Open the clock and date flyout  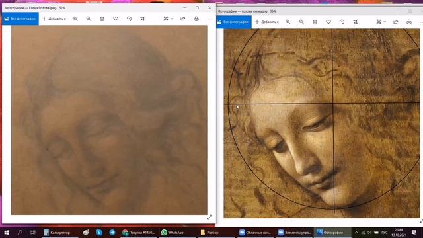tap(399, 232)
